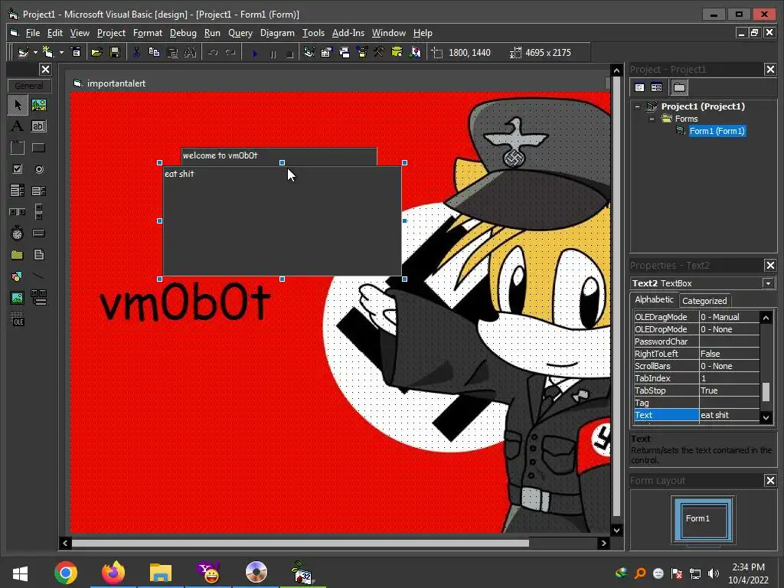This screenshot has height=588, width=784.
Task: Click the Save Project floppy icon
Action: pos(115,53)
